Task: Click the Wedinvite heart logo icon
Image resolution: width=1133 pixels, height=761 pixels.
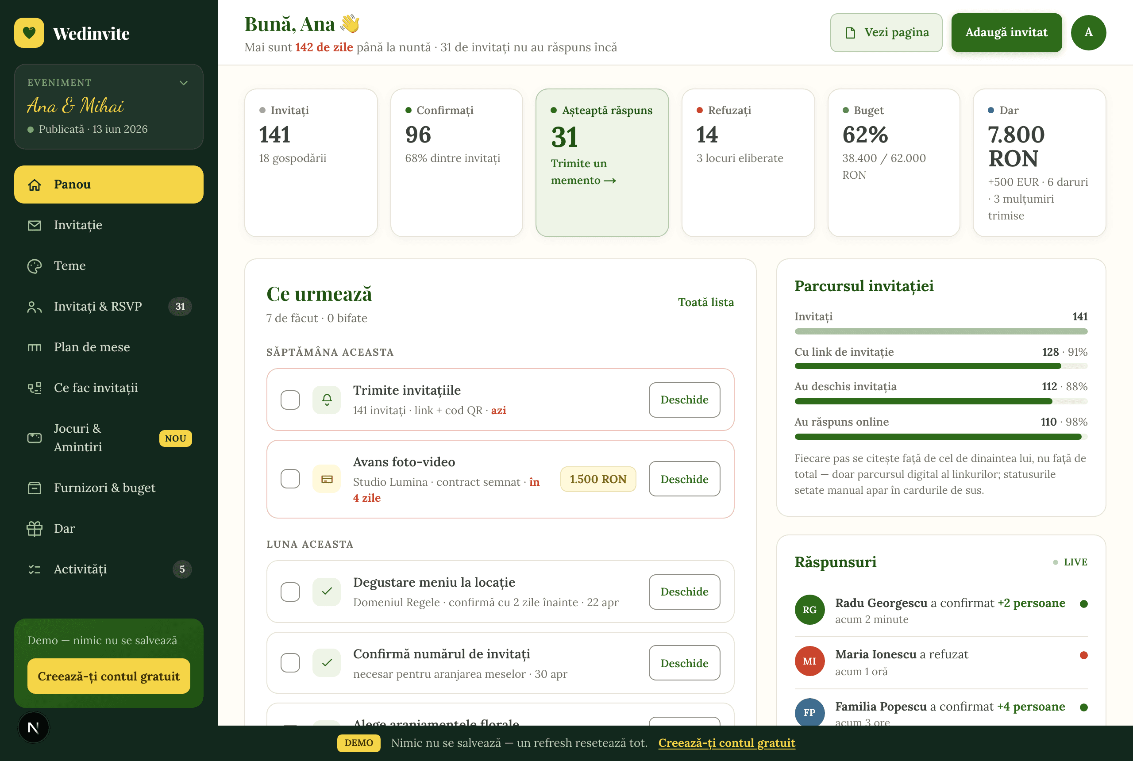Action: pyautogui.click(x=29, y=33)
